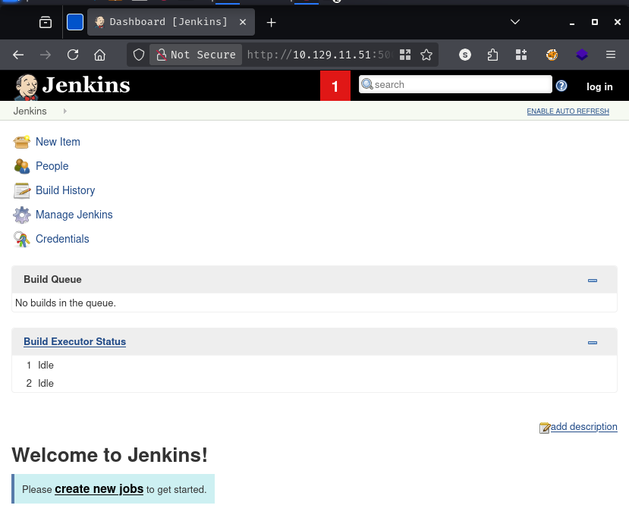
Task: Select the Dashboard [Jenkins] tab
Action: click(168, 22)
